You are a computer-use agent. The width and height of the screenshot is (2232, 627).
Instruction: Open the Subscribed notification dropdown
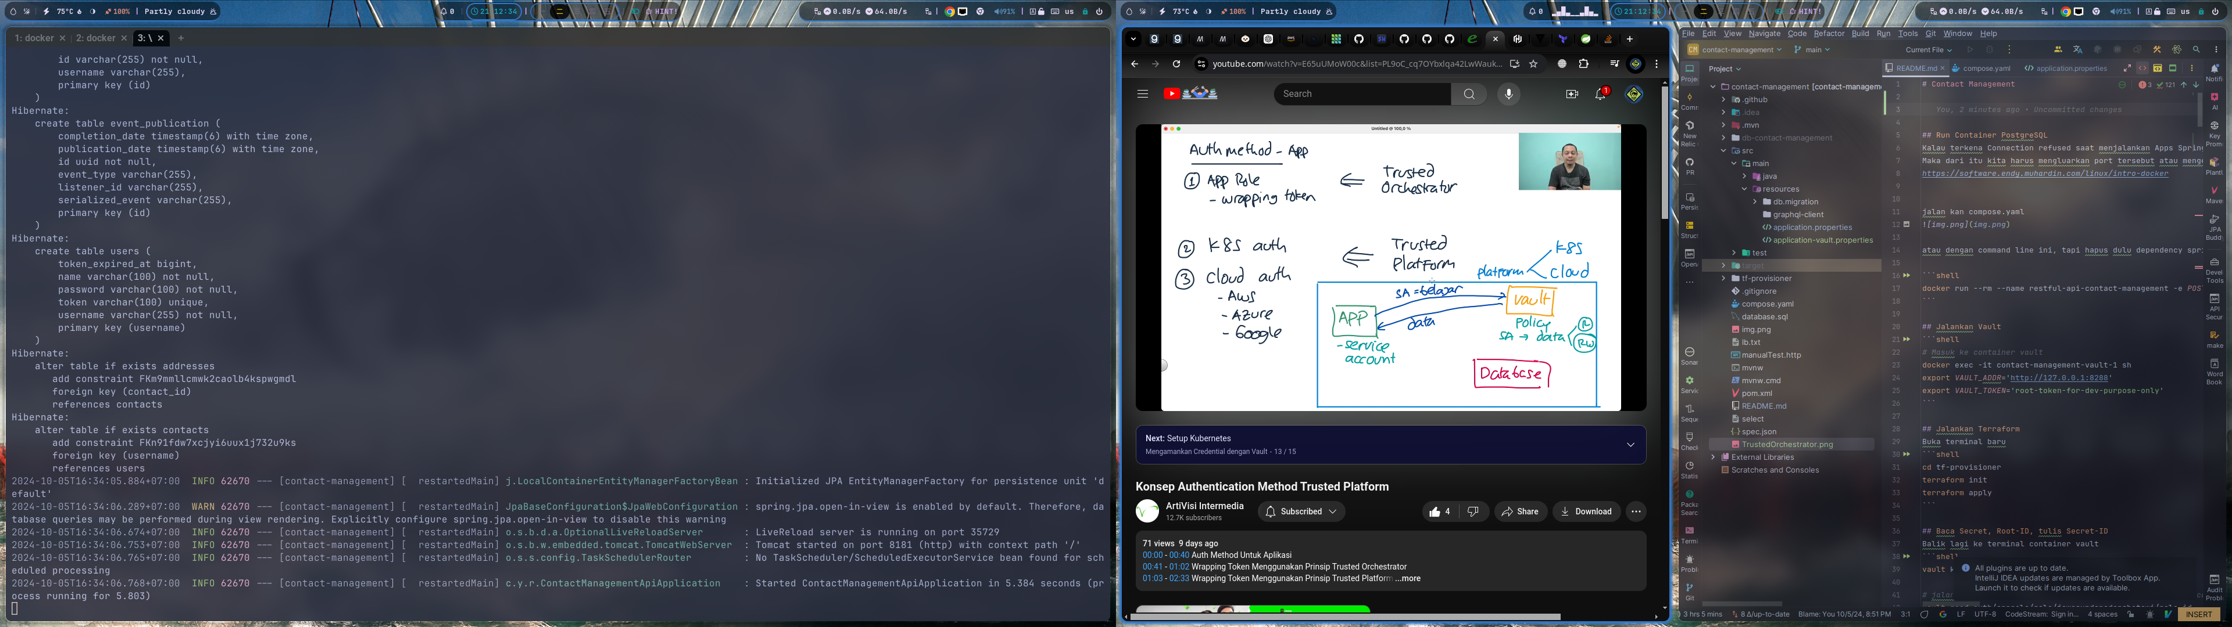tap(1301, 512)
